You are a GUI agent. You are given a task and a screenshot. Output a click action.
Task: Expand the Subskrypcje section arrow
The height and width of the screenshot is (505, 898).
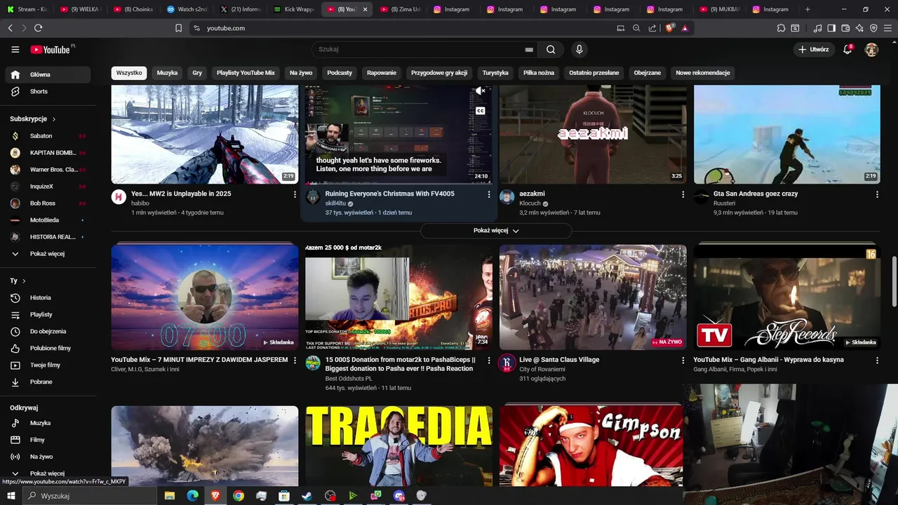point(54,119)
